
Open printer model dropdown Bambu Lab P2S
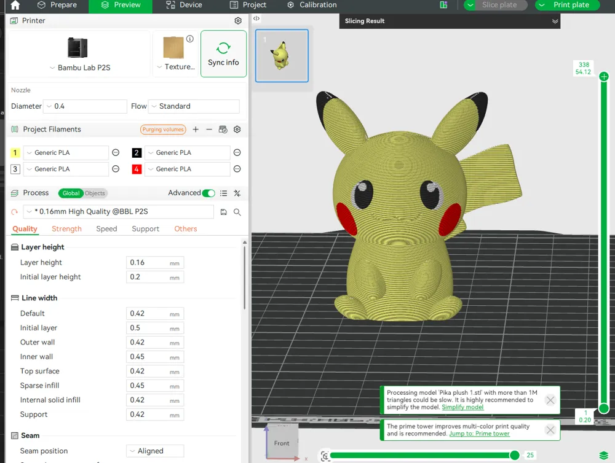(x=79, y=68)
